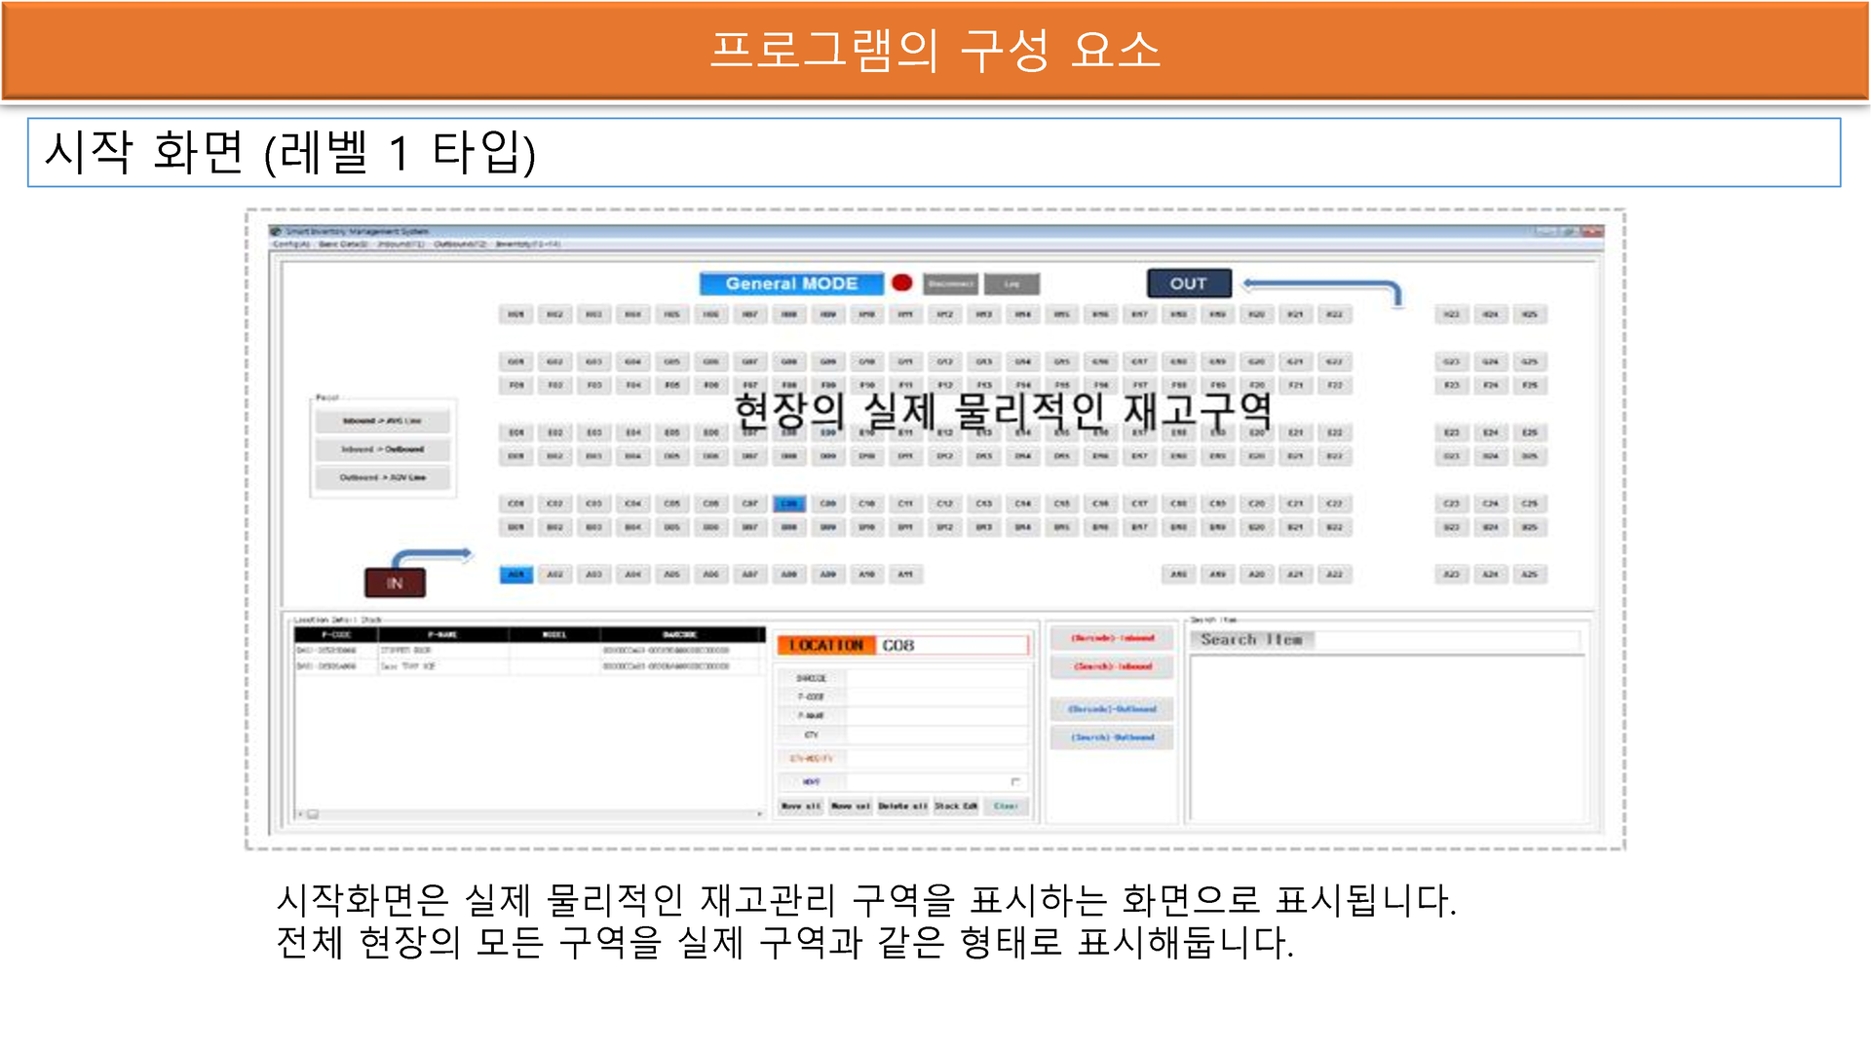Select the highlighted C08 location cell
The width and height of the screenshot is (1871, 1052).
tap(789, 504)
